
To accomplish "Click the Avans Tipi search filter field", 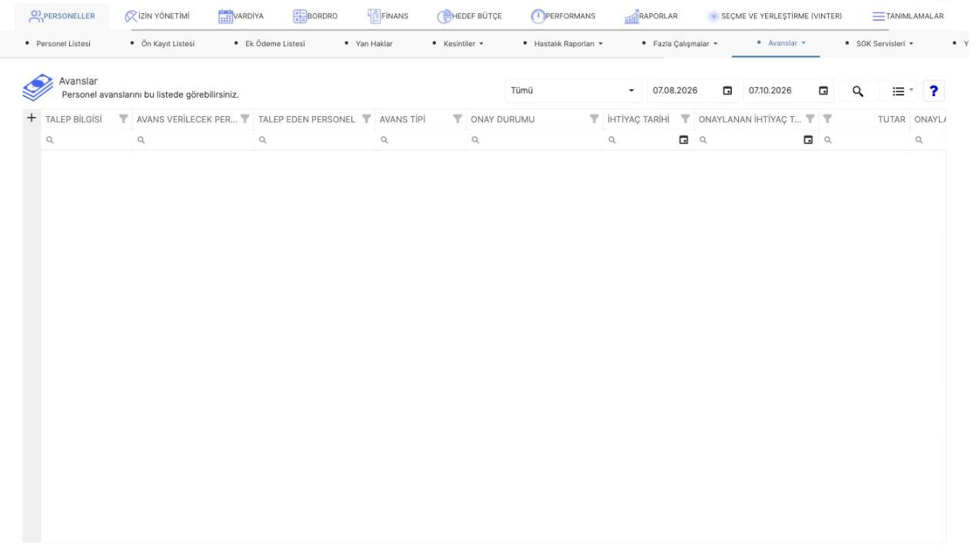I will click(421, 140).
